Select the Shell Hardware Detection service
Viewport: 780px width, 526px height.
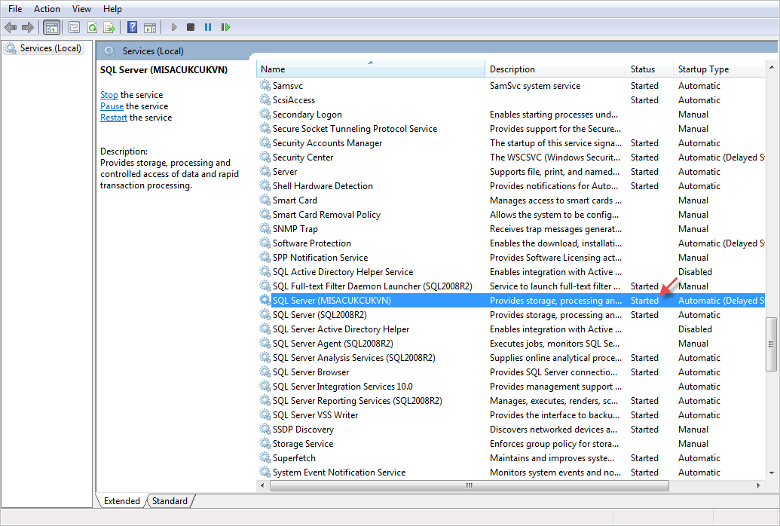click(323, 186)
